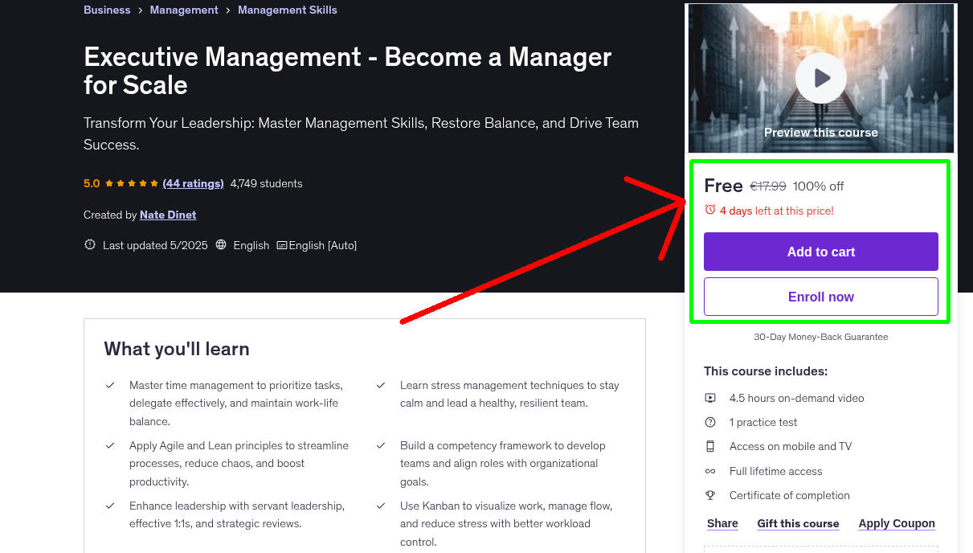
Task: Click Enroll now
Action: point(820,297)
